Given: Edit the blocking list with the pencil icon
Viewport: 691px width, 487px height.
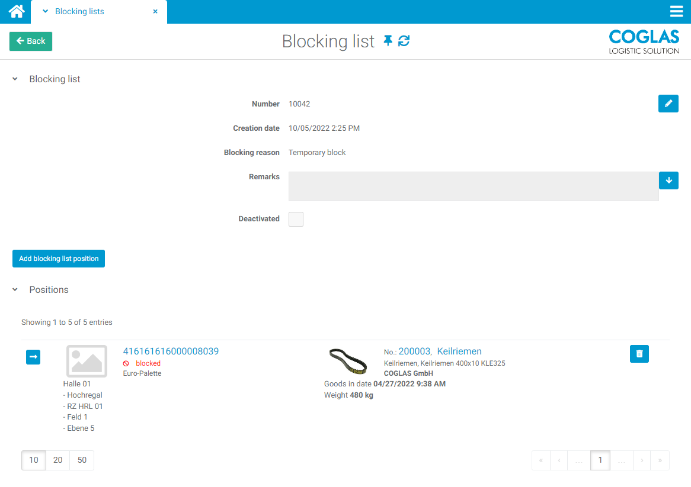Looking at the screenshot, I should (668, 104).
